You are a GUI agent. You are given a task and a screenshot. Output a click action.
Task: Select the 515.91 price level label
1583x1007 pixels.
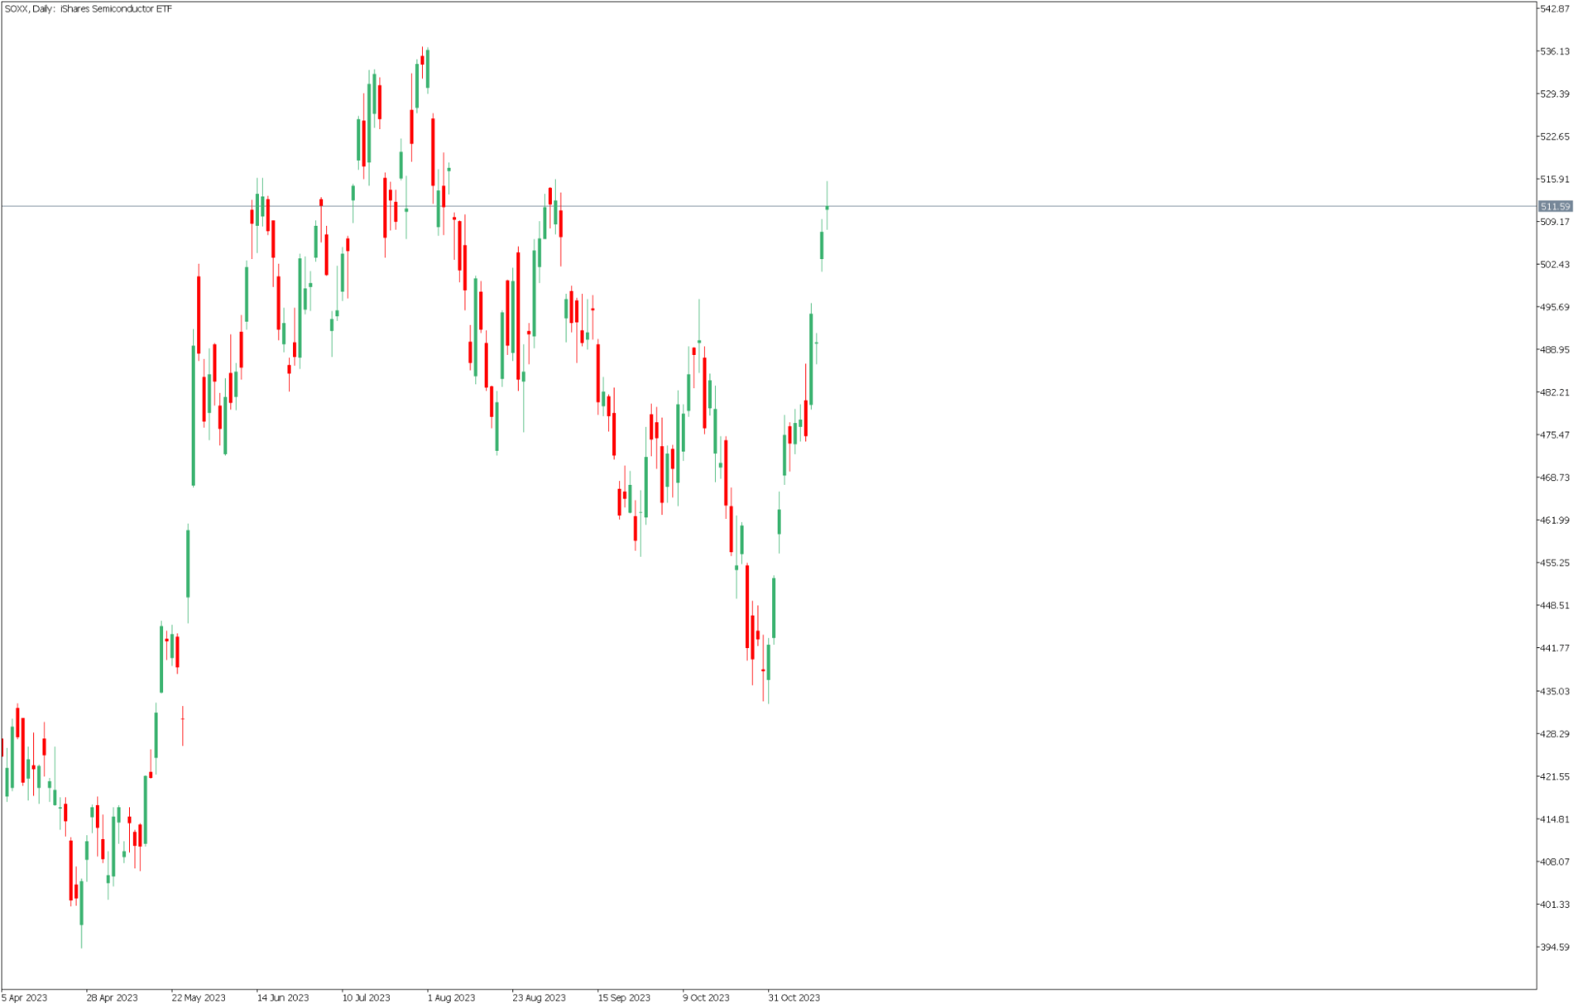pyautogui.click(x=1554, y=180)
